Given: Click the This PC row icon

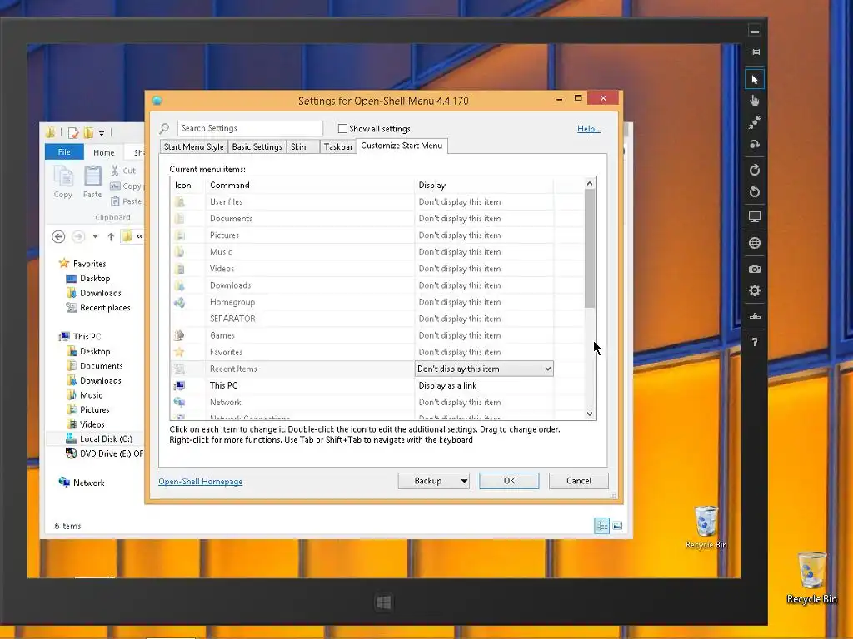Looking at the screenshot, I should pyautogui.click(x=180, y=385).
